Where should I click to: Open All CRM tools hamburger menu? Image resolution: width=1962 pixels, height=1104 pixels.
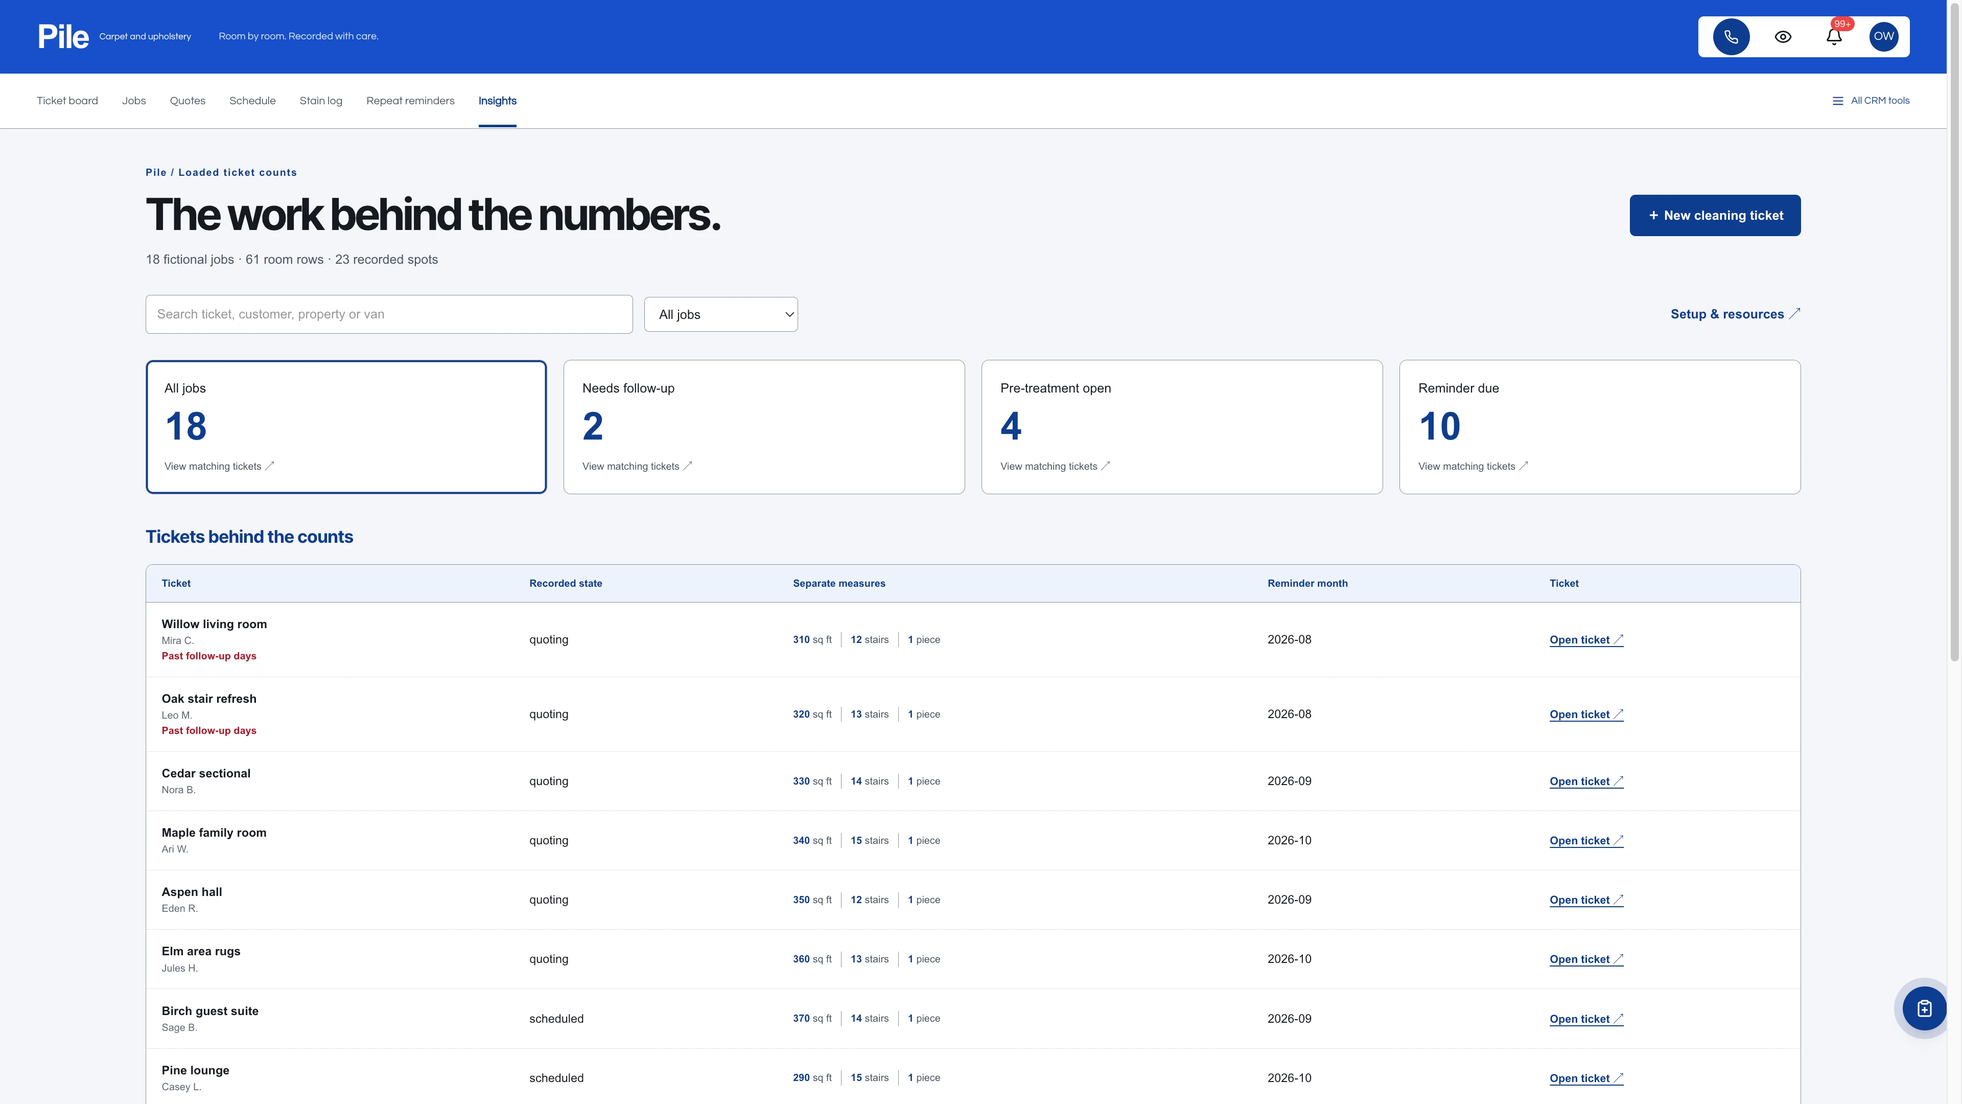1871,101
